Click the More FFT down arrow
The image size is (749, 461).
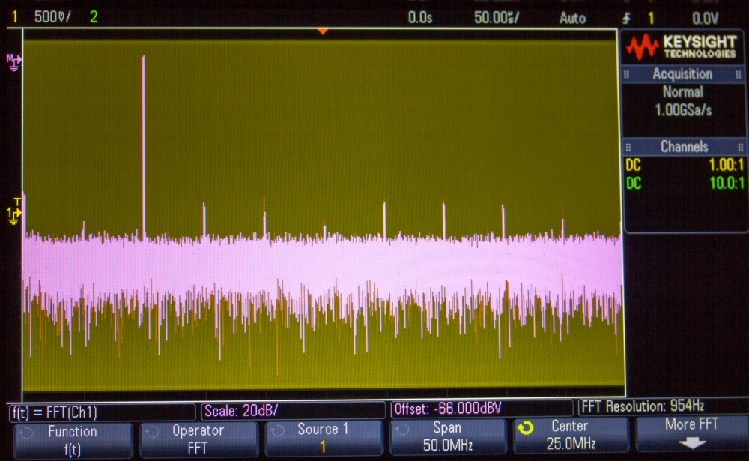pyautogui.click(x=692, y=443)
